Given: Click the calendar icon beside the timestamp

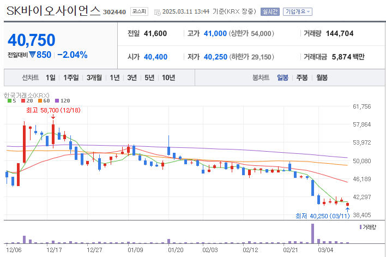Looking at the screenshot, I should click(x=158, y=13).
